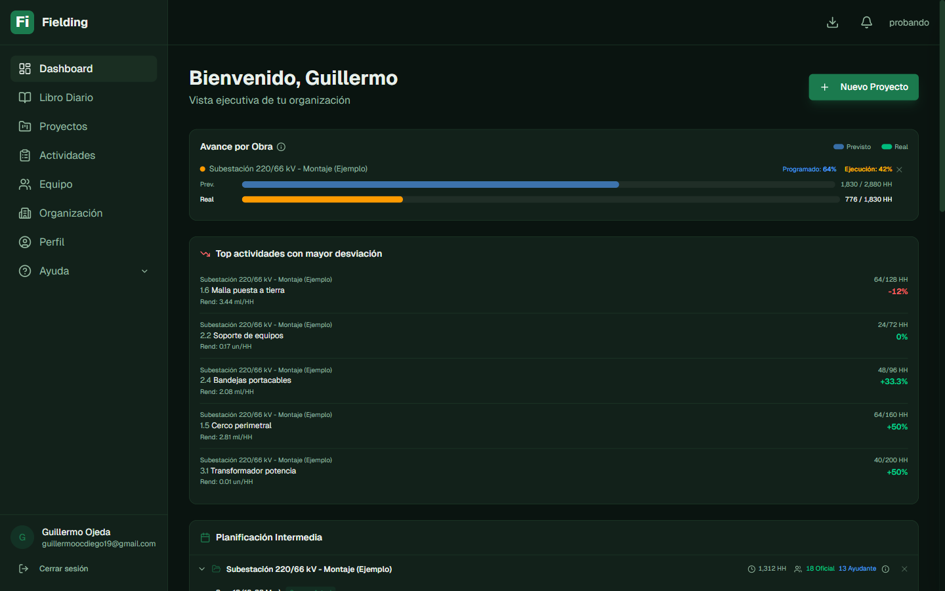Toggle the Real legend item
This screenshot has width=945, height=591.
[894, 147]
